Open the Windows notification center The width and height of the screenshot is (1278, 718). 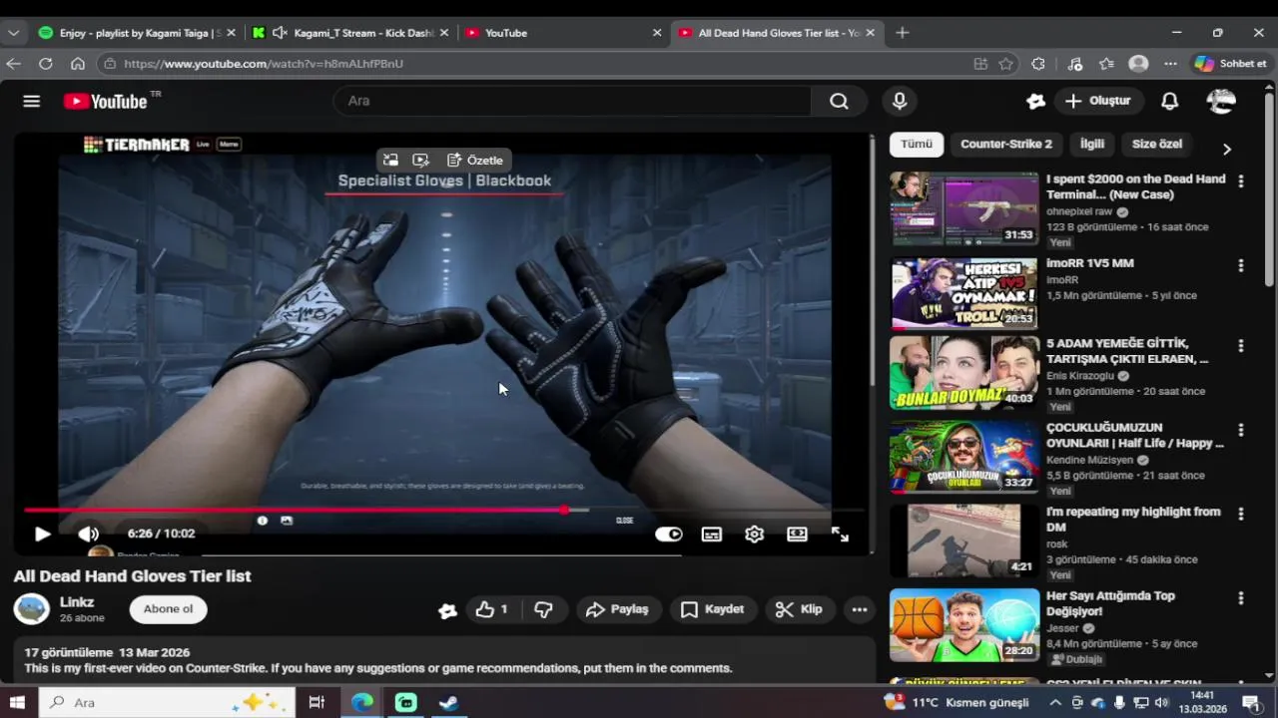click(x=1251, y=702)
